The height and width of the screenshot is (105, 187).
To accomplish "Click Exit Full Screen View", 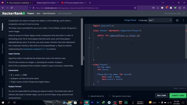I will 172,13.
